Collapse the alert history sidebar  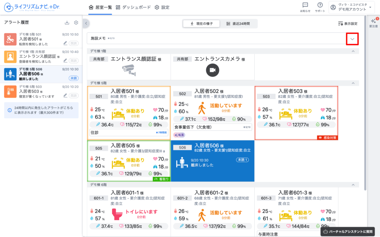[86, 23]
